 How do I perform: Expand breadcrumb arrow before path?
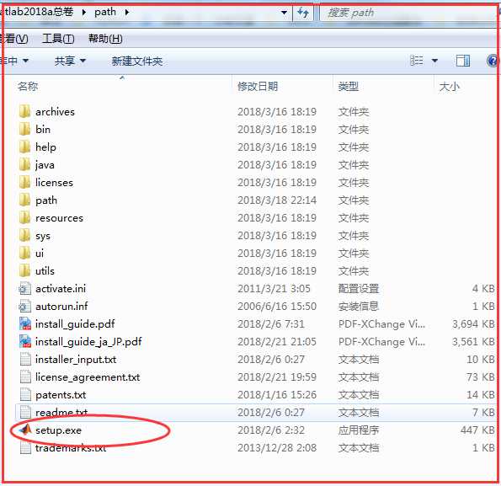pos(84,13)
